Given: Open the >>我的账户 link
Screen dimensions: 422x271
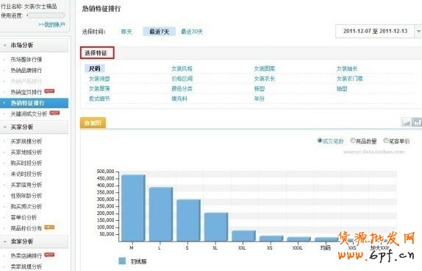Looking at the screenshot, I should (x=51, y=25).
